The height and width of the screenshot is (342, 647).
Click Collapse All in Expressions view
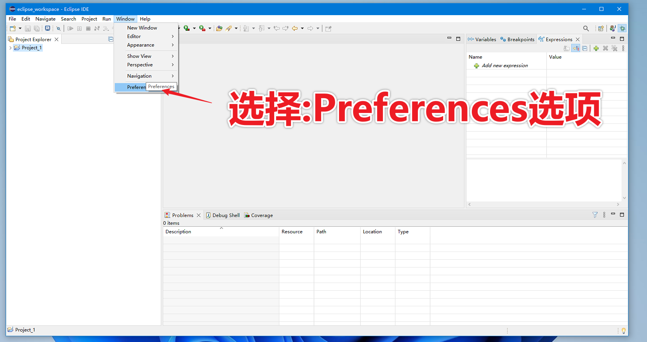coord(585,48)
